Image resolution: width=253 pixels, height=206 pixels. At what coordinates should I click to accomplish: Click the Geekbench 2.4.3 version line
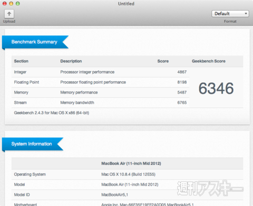click(x=52, y=113)
